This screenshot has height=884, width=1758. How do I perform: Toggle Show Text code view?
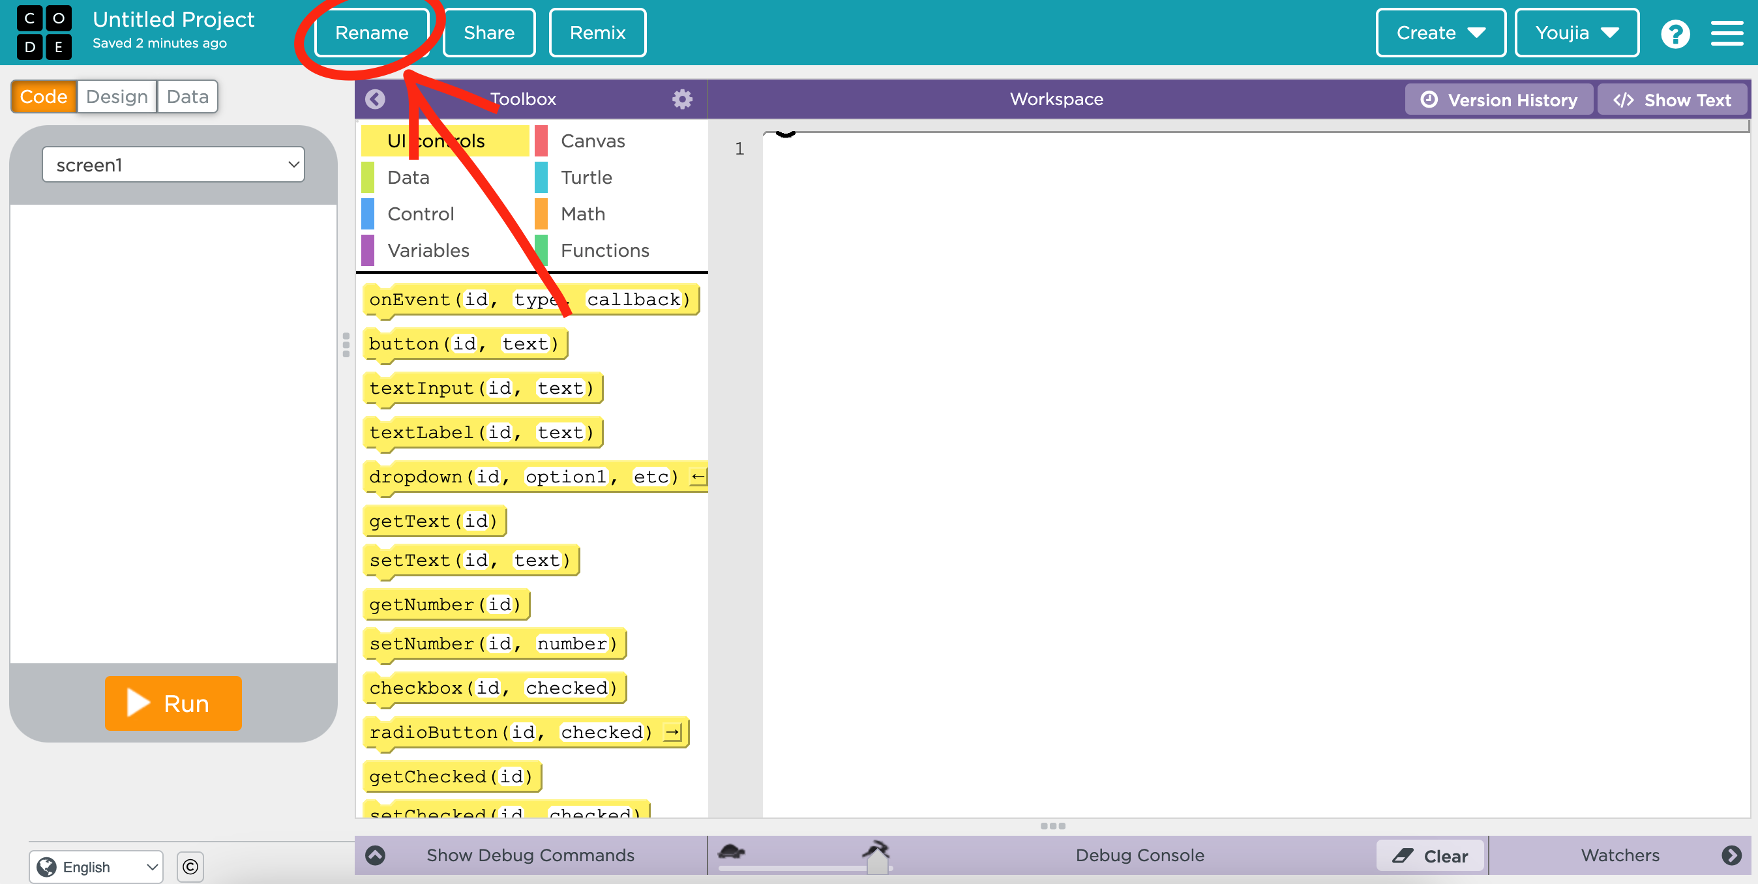[1673, 100]
